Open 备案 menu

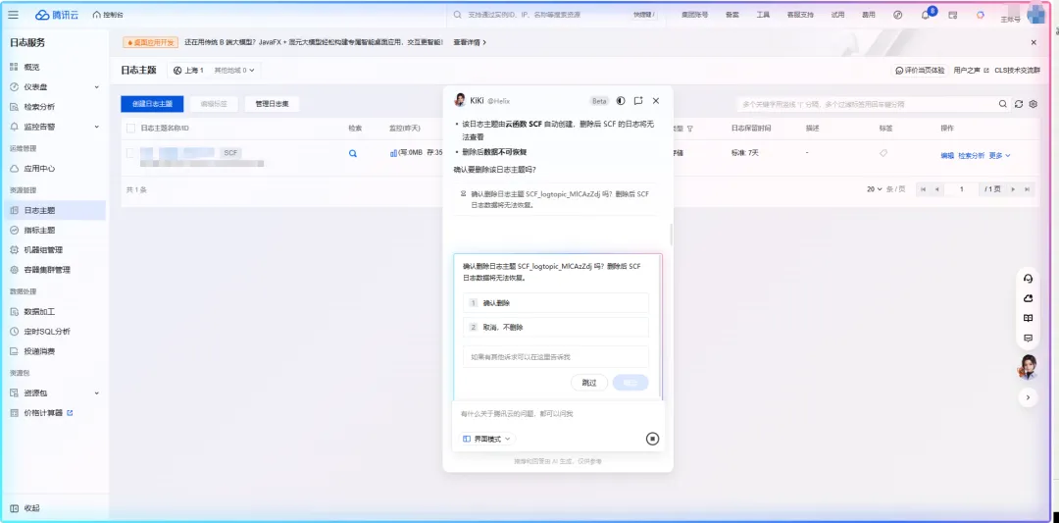[x=732, y=14]
